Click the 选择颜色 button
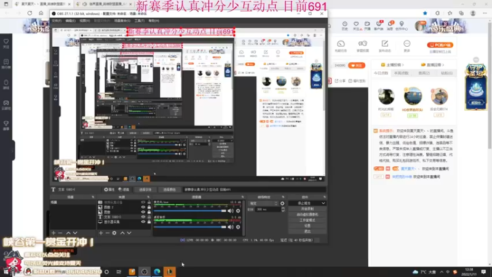 (170, 190)
